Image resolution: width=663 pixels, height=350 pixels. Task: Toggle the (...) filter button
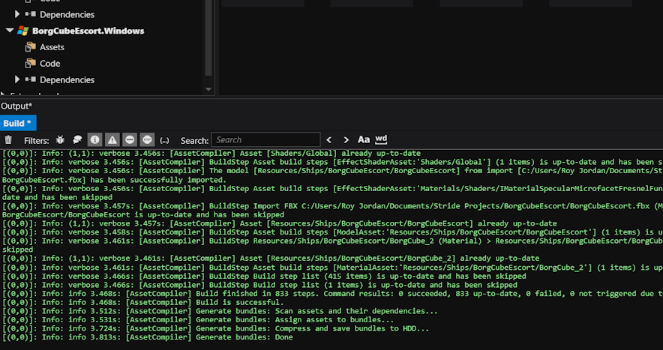click(x=164, y=140)
